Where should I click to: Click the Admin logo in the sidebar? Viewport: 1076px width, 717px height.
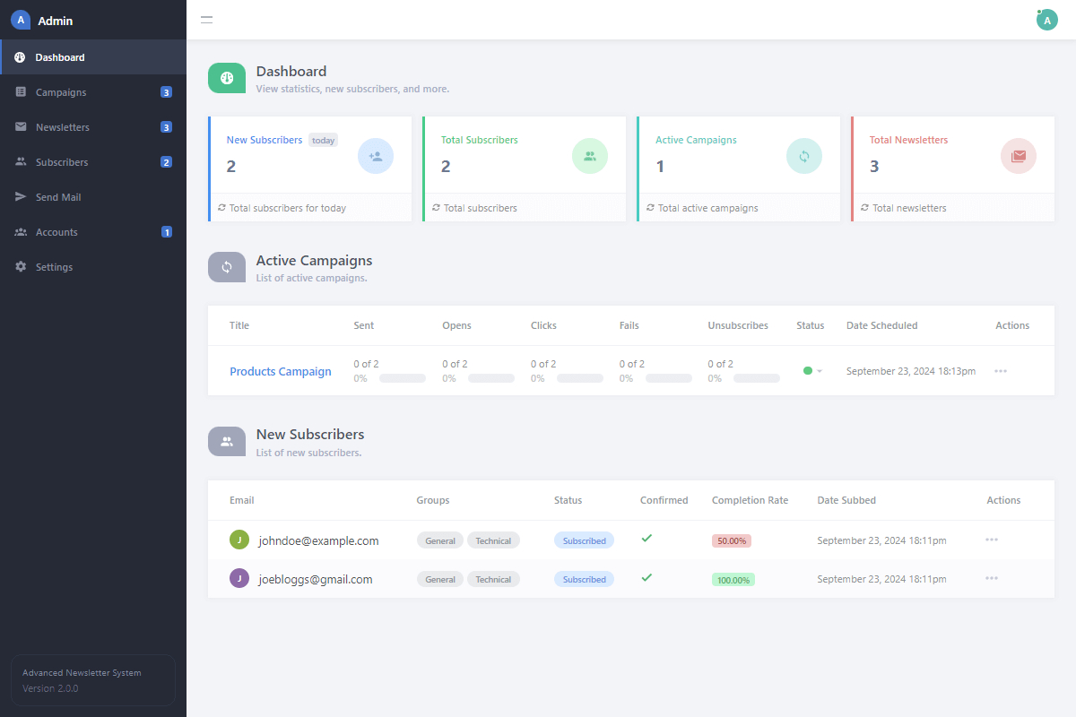pyautogui.click(x=21, y=20)
